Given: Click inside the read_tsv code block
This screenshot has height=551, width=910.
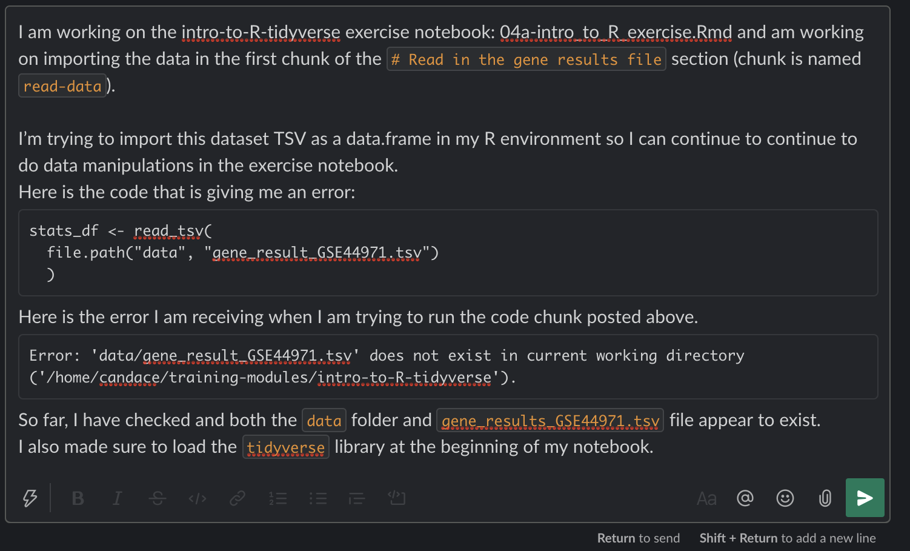Looking at the screenshot, I should pyautogui.click(x=448, y=253).
